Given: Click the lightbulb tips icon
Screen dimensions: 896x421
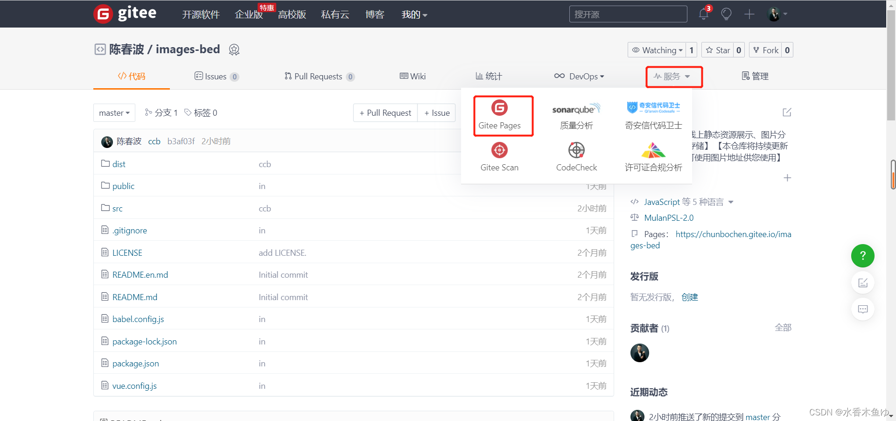Looking at the screenshot, I should [726, 14].
